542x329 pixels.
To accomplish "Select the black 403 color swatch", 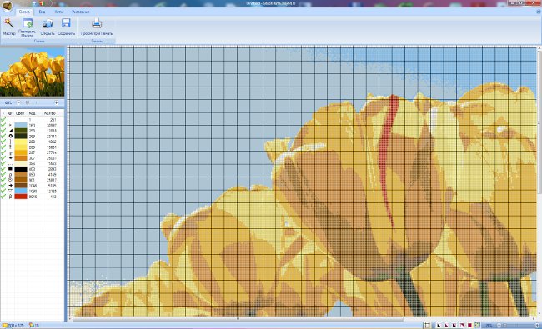I will coord(21,169).
